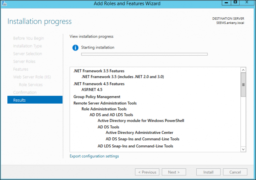Go back with the Previous button
Image resolution: width=256 pixels, height=180 pixels.
click(x=147, y=172)
